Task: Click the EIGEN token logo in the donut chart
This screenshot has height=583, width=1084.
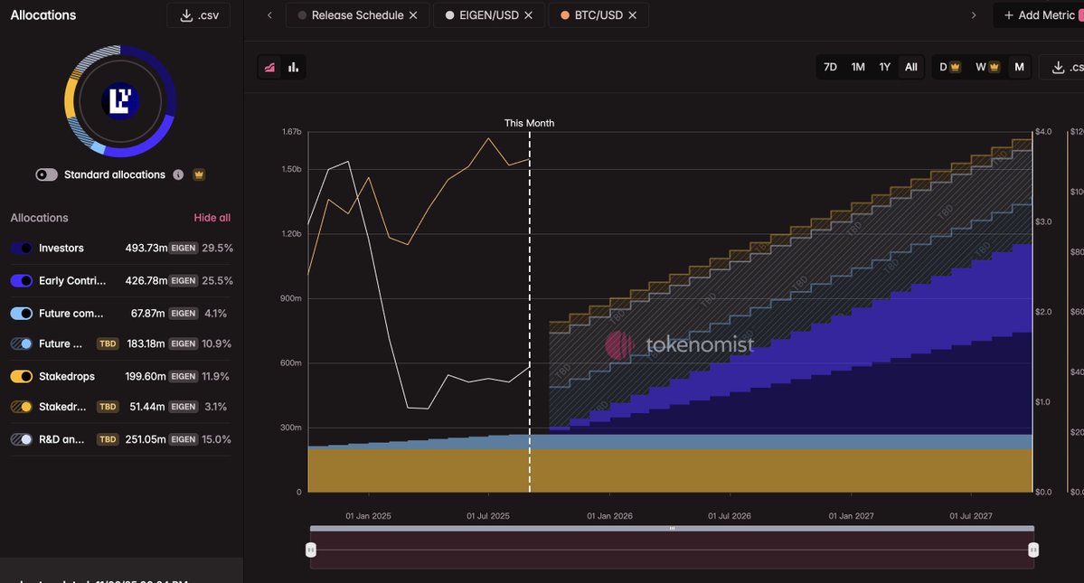Action: coord(120,101)
